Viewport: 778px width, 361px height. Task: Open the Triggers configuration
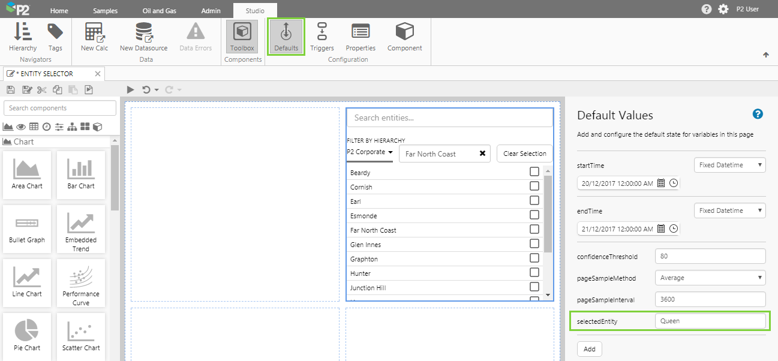[322, 37]
